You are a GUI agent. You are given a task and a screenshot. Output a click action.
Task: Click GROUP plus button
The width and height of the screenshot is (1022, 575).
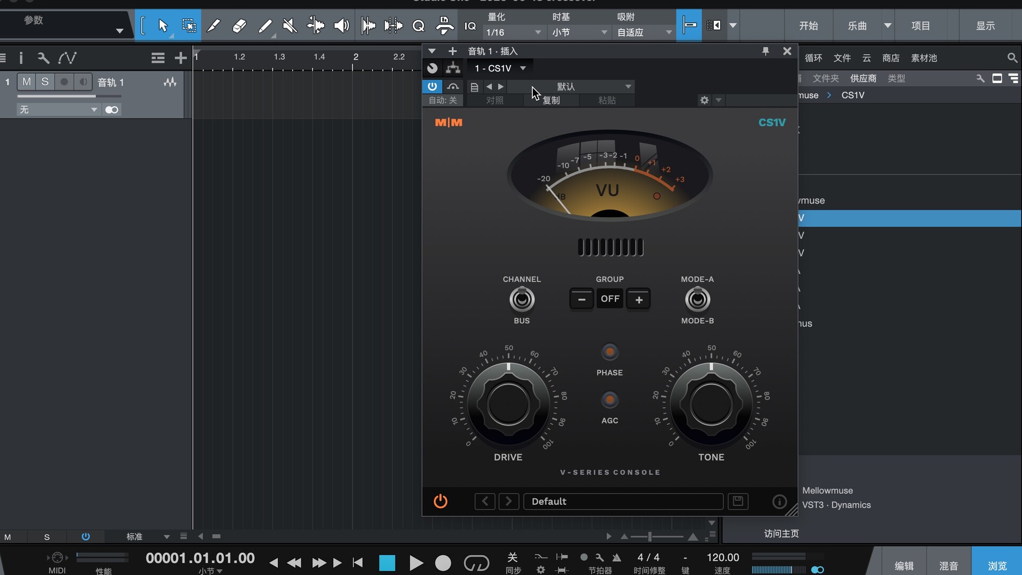coord(639,299)
